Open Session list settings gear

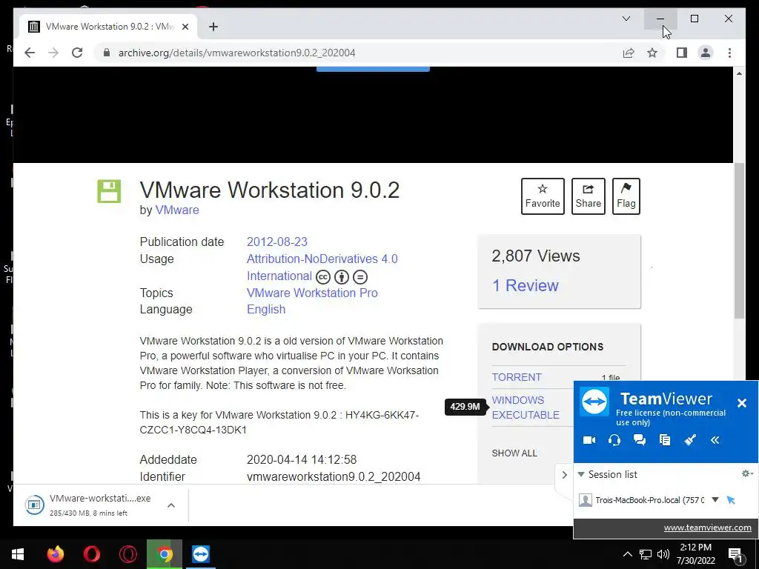[x=747, y=473]
